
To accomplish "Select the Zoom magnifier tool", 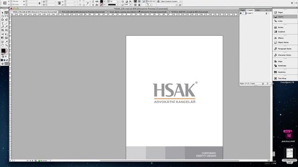I will click(6, 45).
